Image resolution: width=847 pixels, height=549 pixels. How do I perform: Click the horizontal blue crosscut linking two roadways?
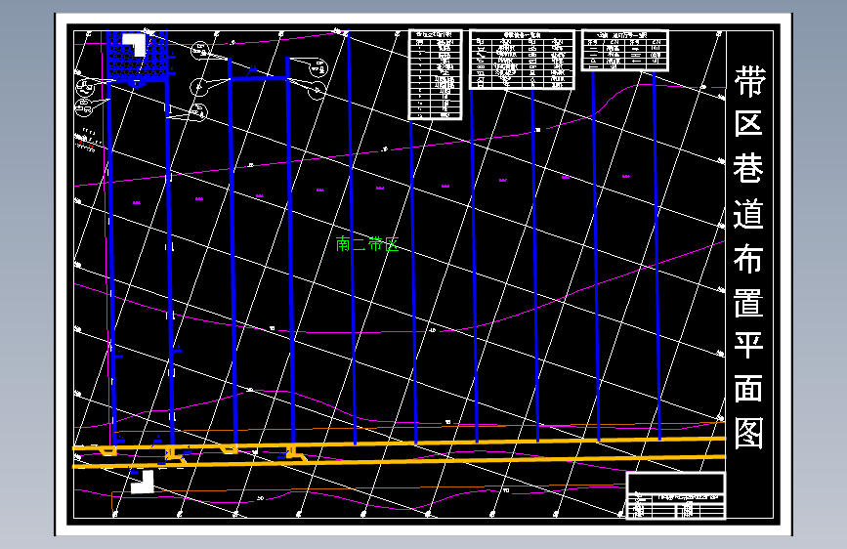pyautogui.click(x=259, y=79)
